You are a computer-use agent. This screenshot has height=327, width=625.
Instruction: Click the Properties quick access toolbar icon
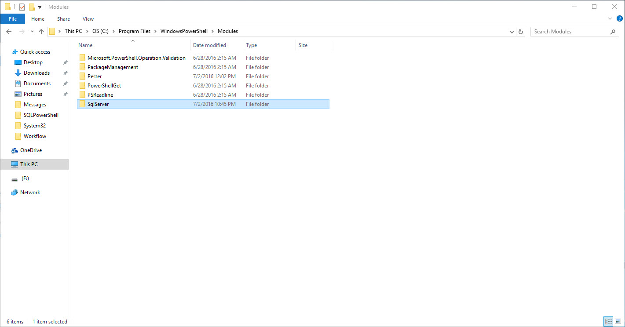click(x=22, y=7)
